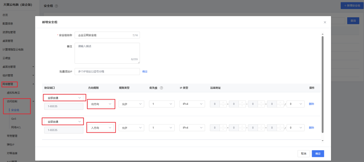Viewport: 364px width, 162px height.
Task: Increase first IP octet in 入方向 row
Action: pos(223,126)
